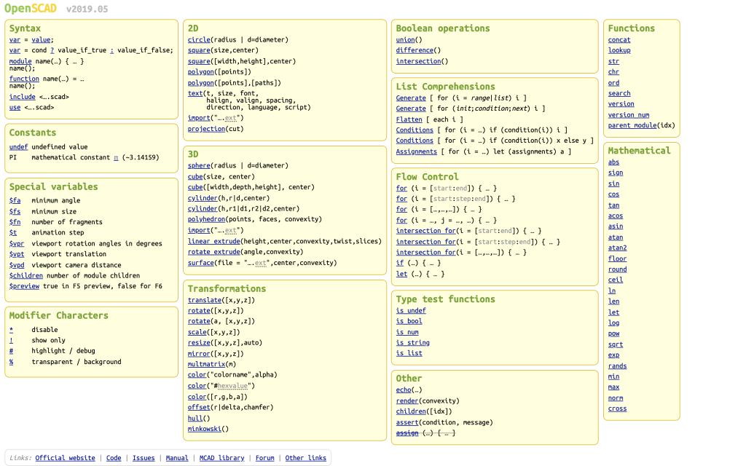746x466 pixels.
Task: Open the is_undef link
Action: pos(411,310)
